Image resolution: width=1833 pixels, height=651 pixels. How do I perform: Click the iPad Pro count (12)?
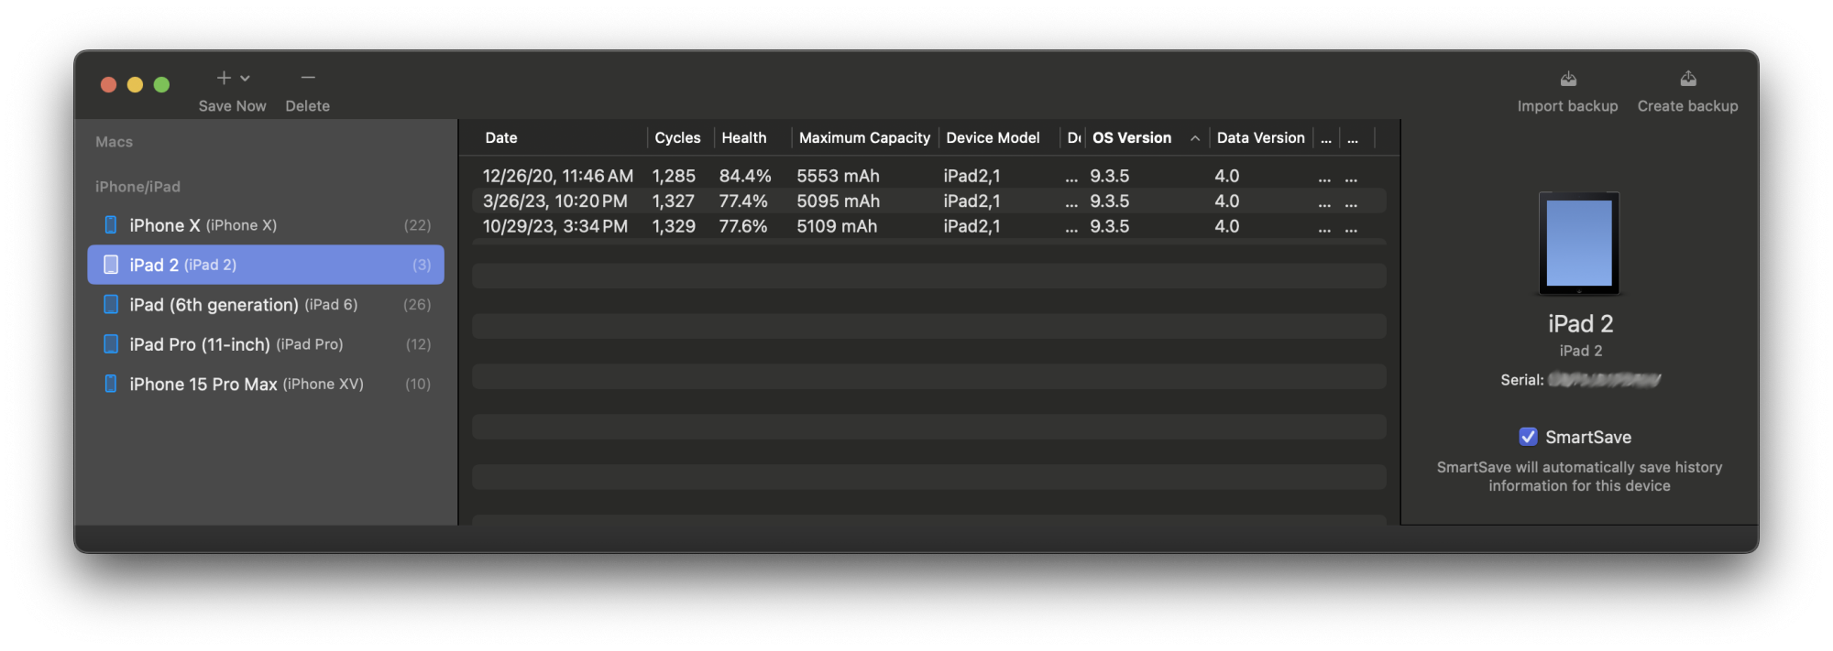click(x=418, y=344)
